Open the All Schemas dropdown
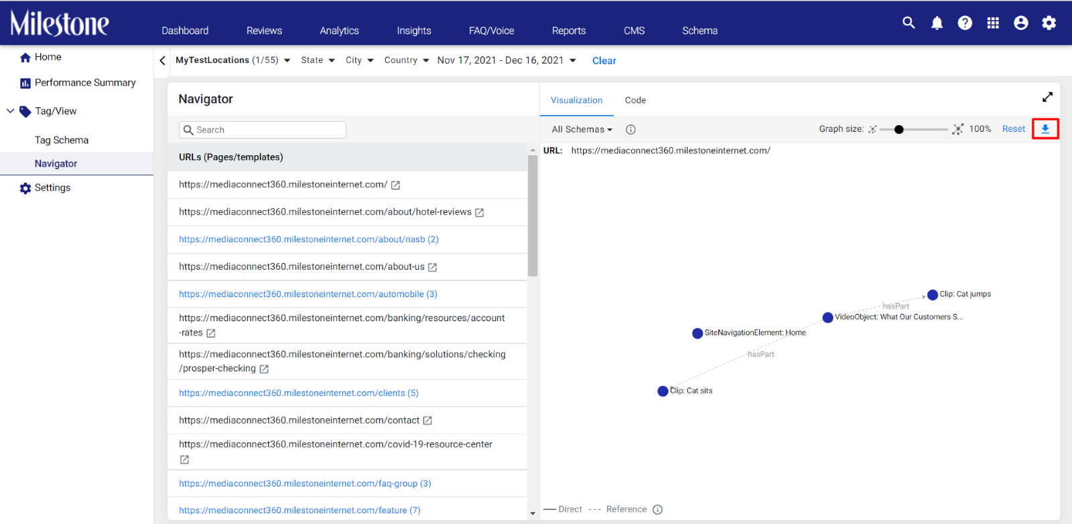The height and width of the screenshot is (524, 1072). (x=582, y=130)
